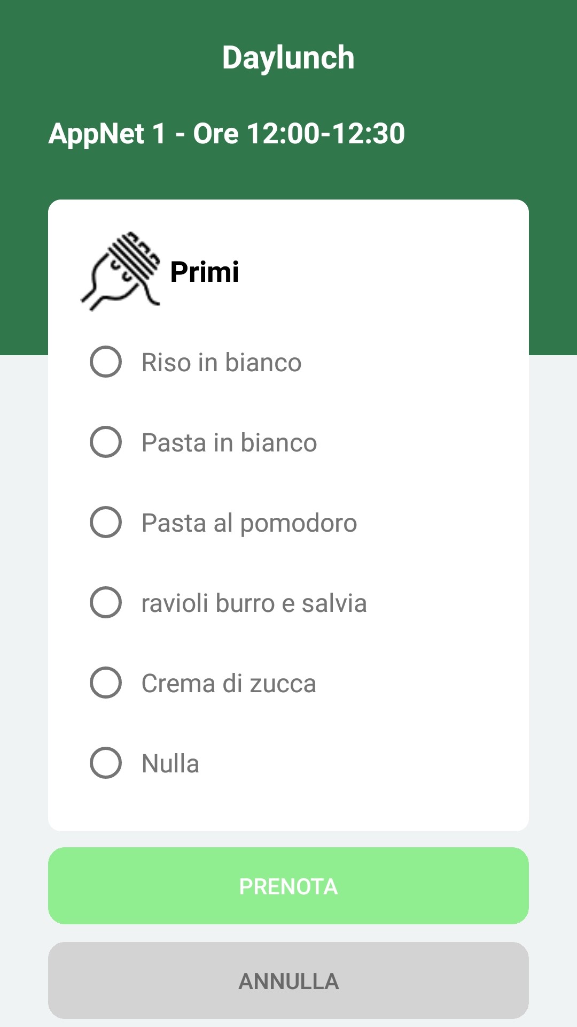Tap the "Crema di zucca" label text
This screenshot has height=1027, width=577.
[229, 684]
